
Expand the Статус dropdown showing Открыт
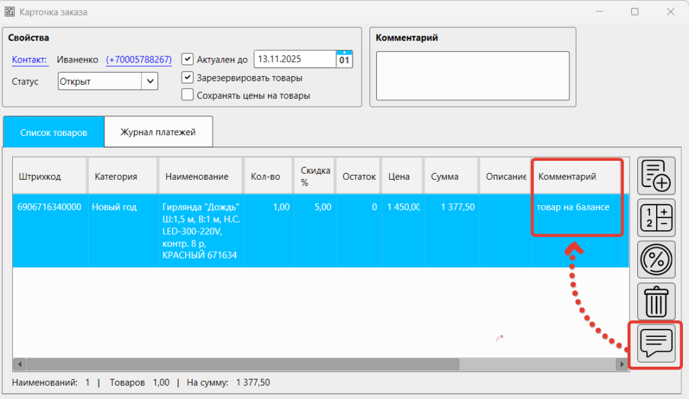click(x=149, y=81)
